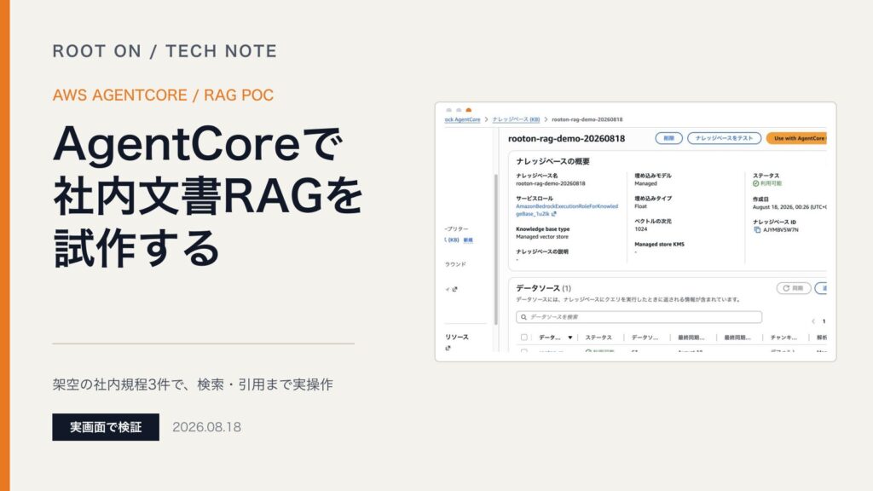Click the ナレッジベースの概要 panel title
Image resolution: width=873 pixels, height=491 pixels.
552,161
